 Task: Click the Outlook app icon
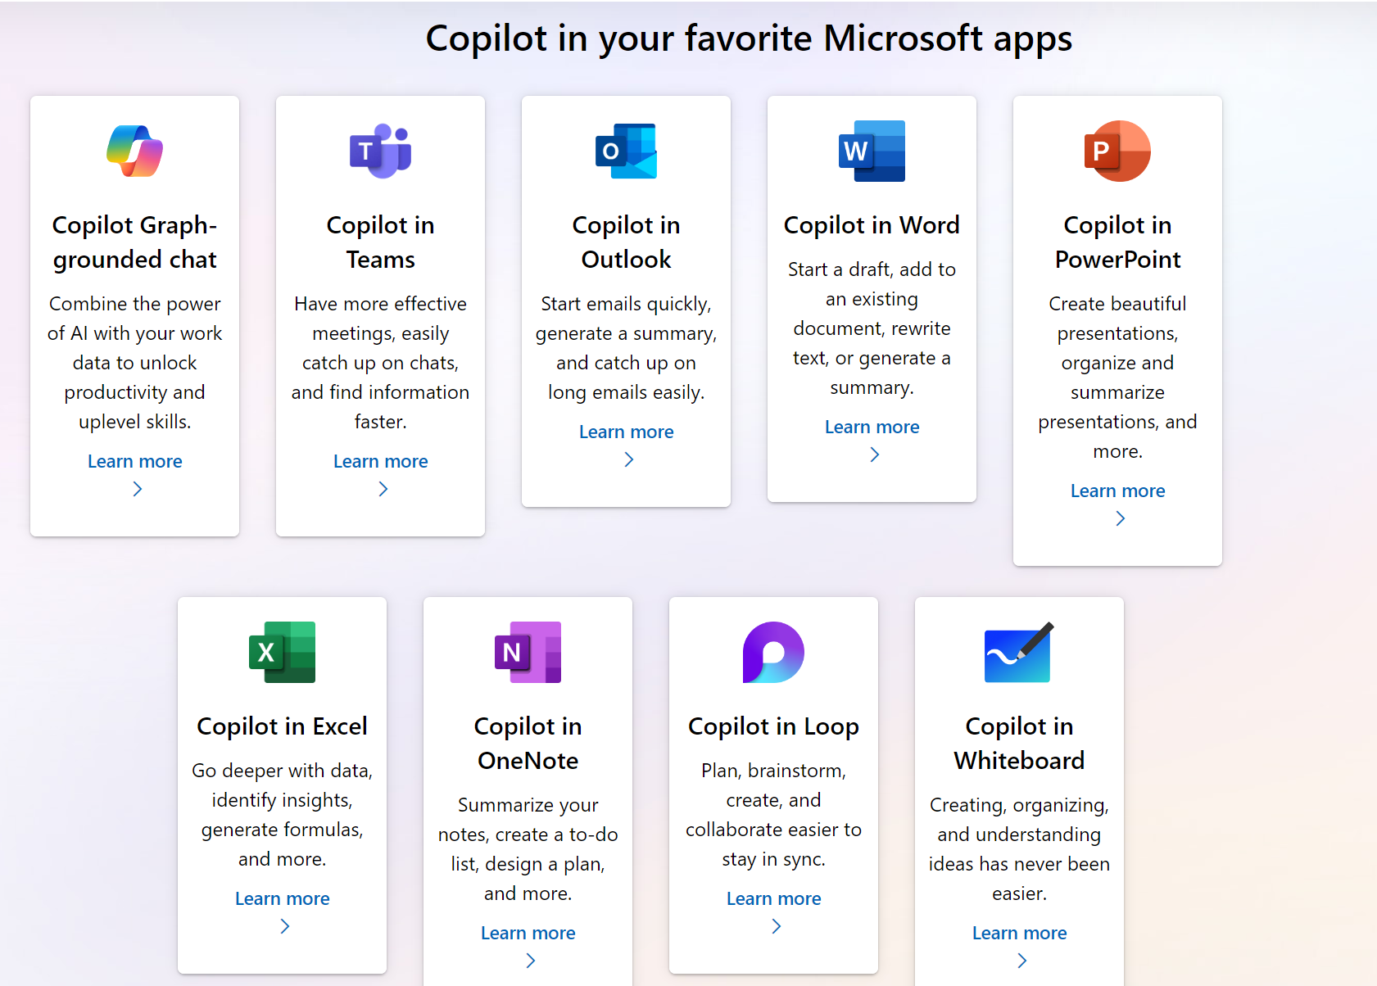(627, 151)
